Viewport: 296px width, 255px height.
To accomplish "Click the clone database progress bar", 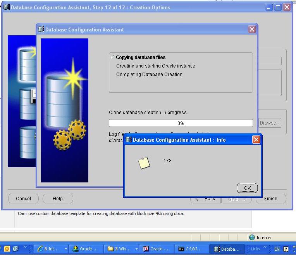I will point(181,123).
